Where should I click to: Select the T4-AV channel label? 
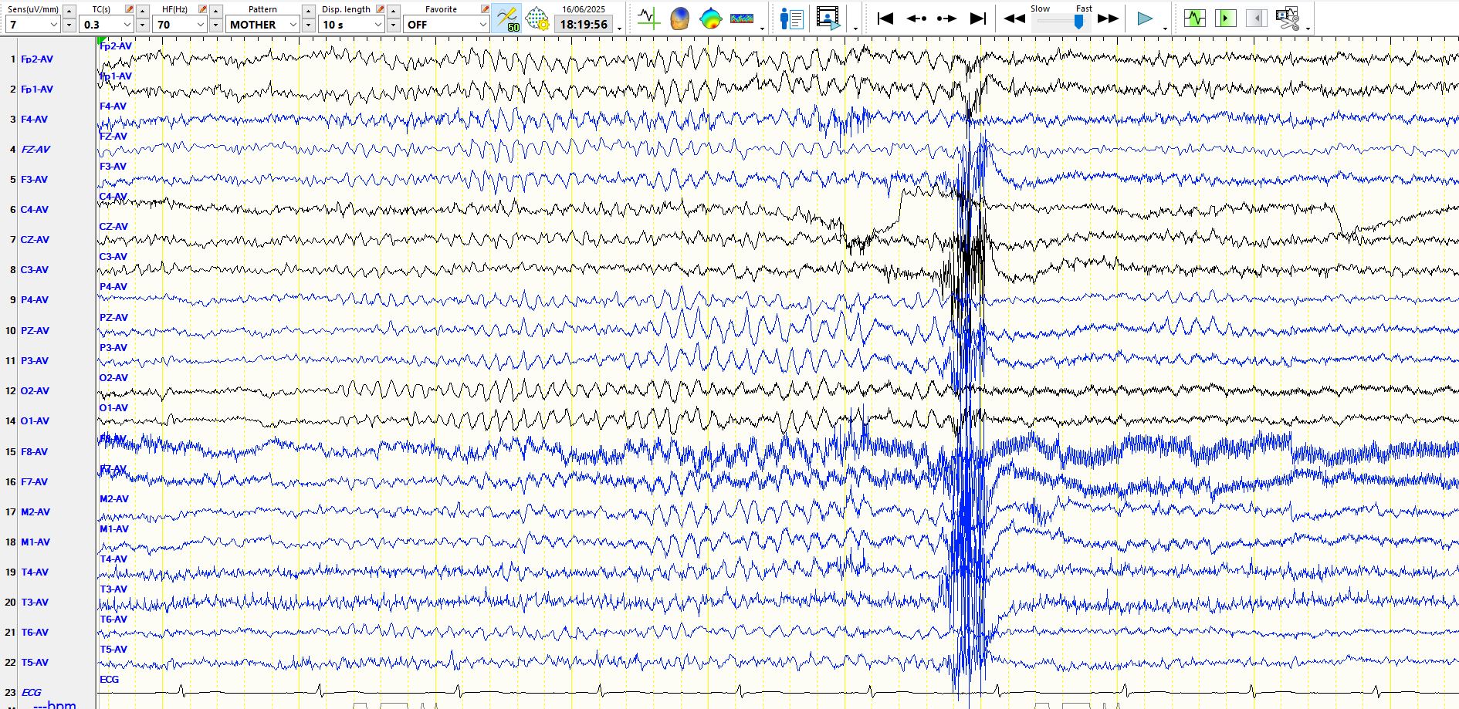click(x=35, y=572)
